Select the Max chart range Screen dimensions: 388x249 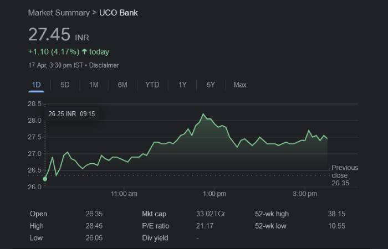coord(240,85)
